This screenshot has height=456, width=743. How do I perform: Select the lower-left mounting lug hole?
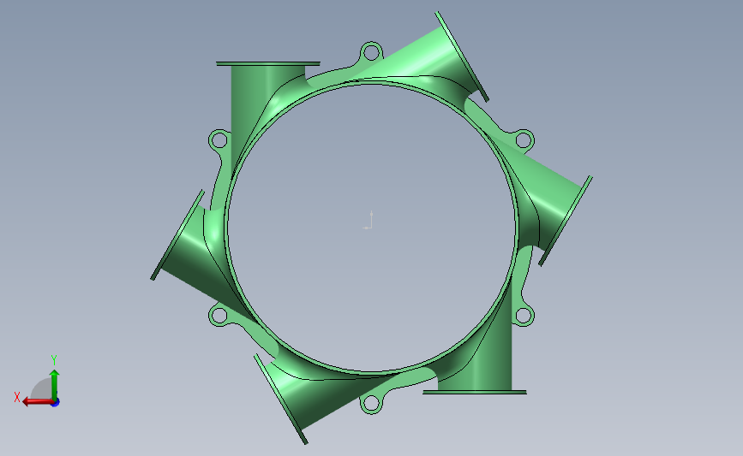pos(219,316)
